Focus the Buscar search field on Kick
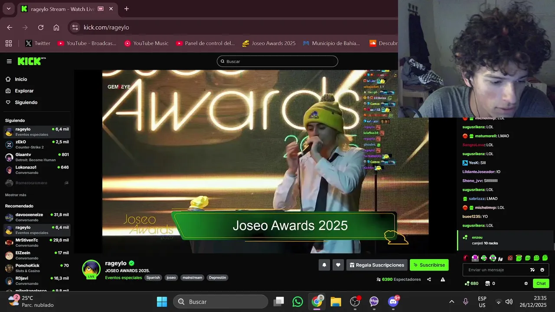Viewport: 555px width, 312px height. 277,62
